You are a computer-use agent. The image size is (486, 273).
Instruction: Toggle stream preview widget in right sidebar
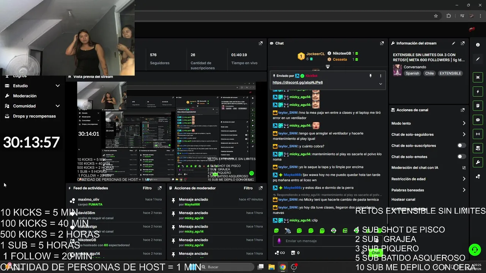point(478,77)
